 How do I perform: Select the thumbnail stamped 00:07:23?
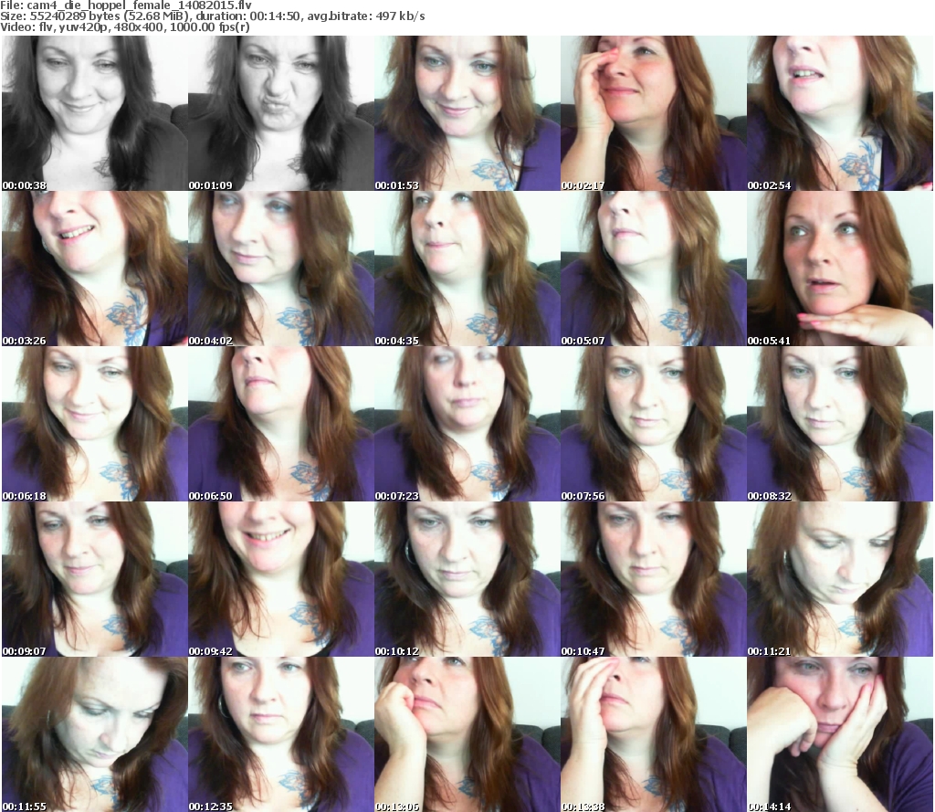click(467, 424)
